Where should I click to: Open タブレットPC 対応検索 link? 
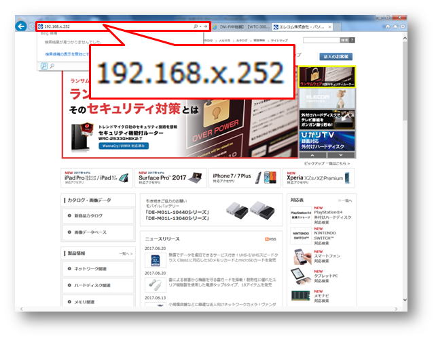326,278
